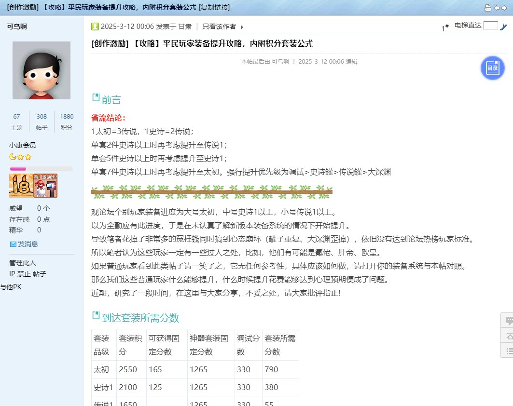
Task: Click the 帖子 link next to 禁止
Action: coord(40,274)
